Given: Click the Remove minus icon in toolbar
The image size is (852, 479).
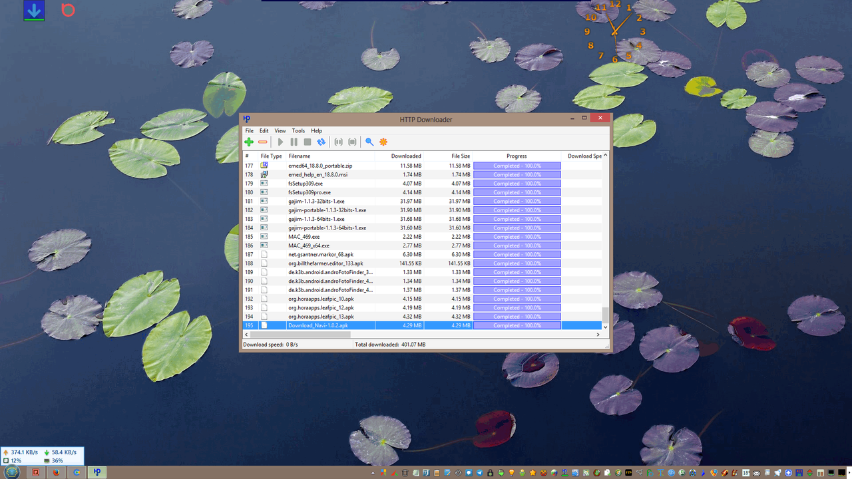Looking at the screenshot, I should click(263, 142).
